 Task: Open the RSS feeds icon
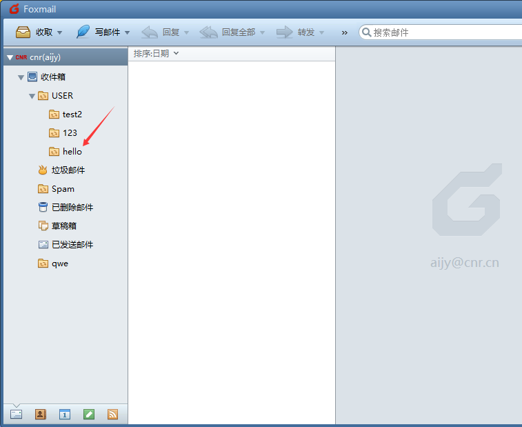coord(113,415)
